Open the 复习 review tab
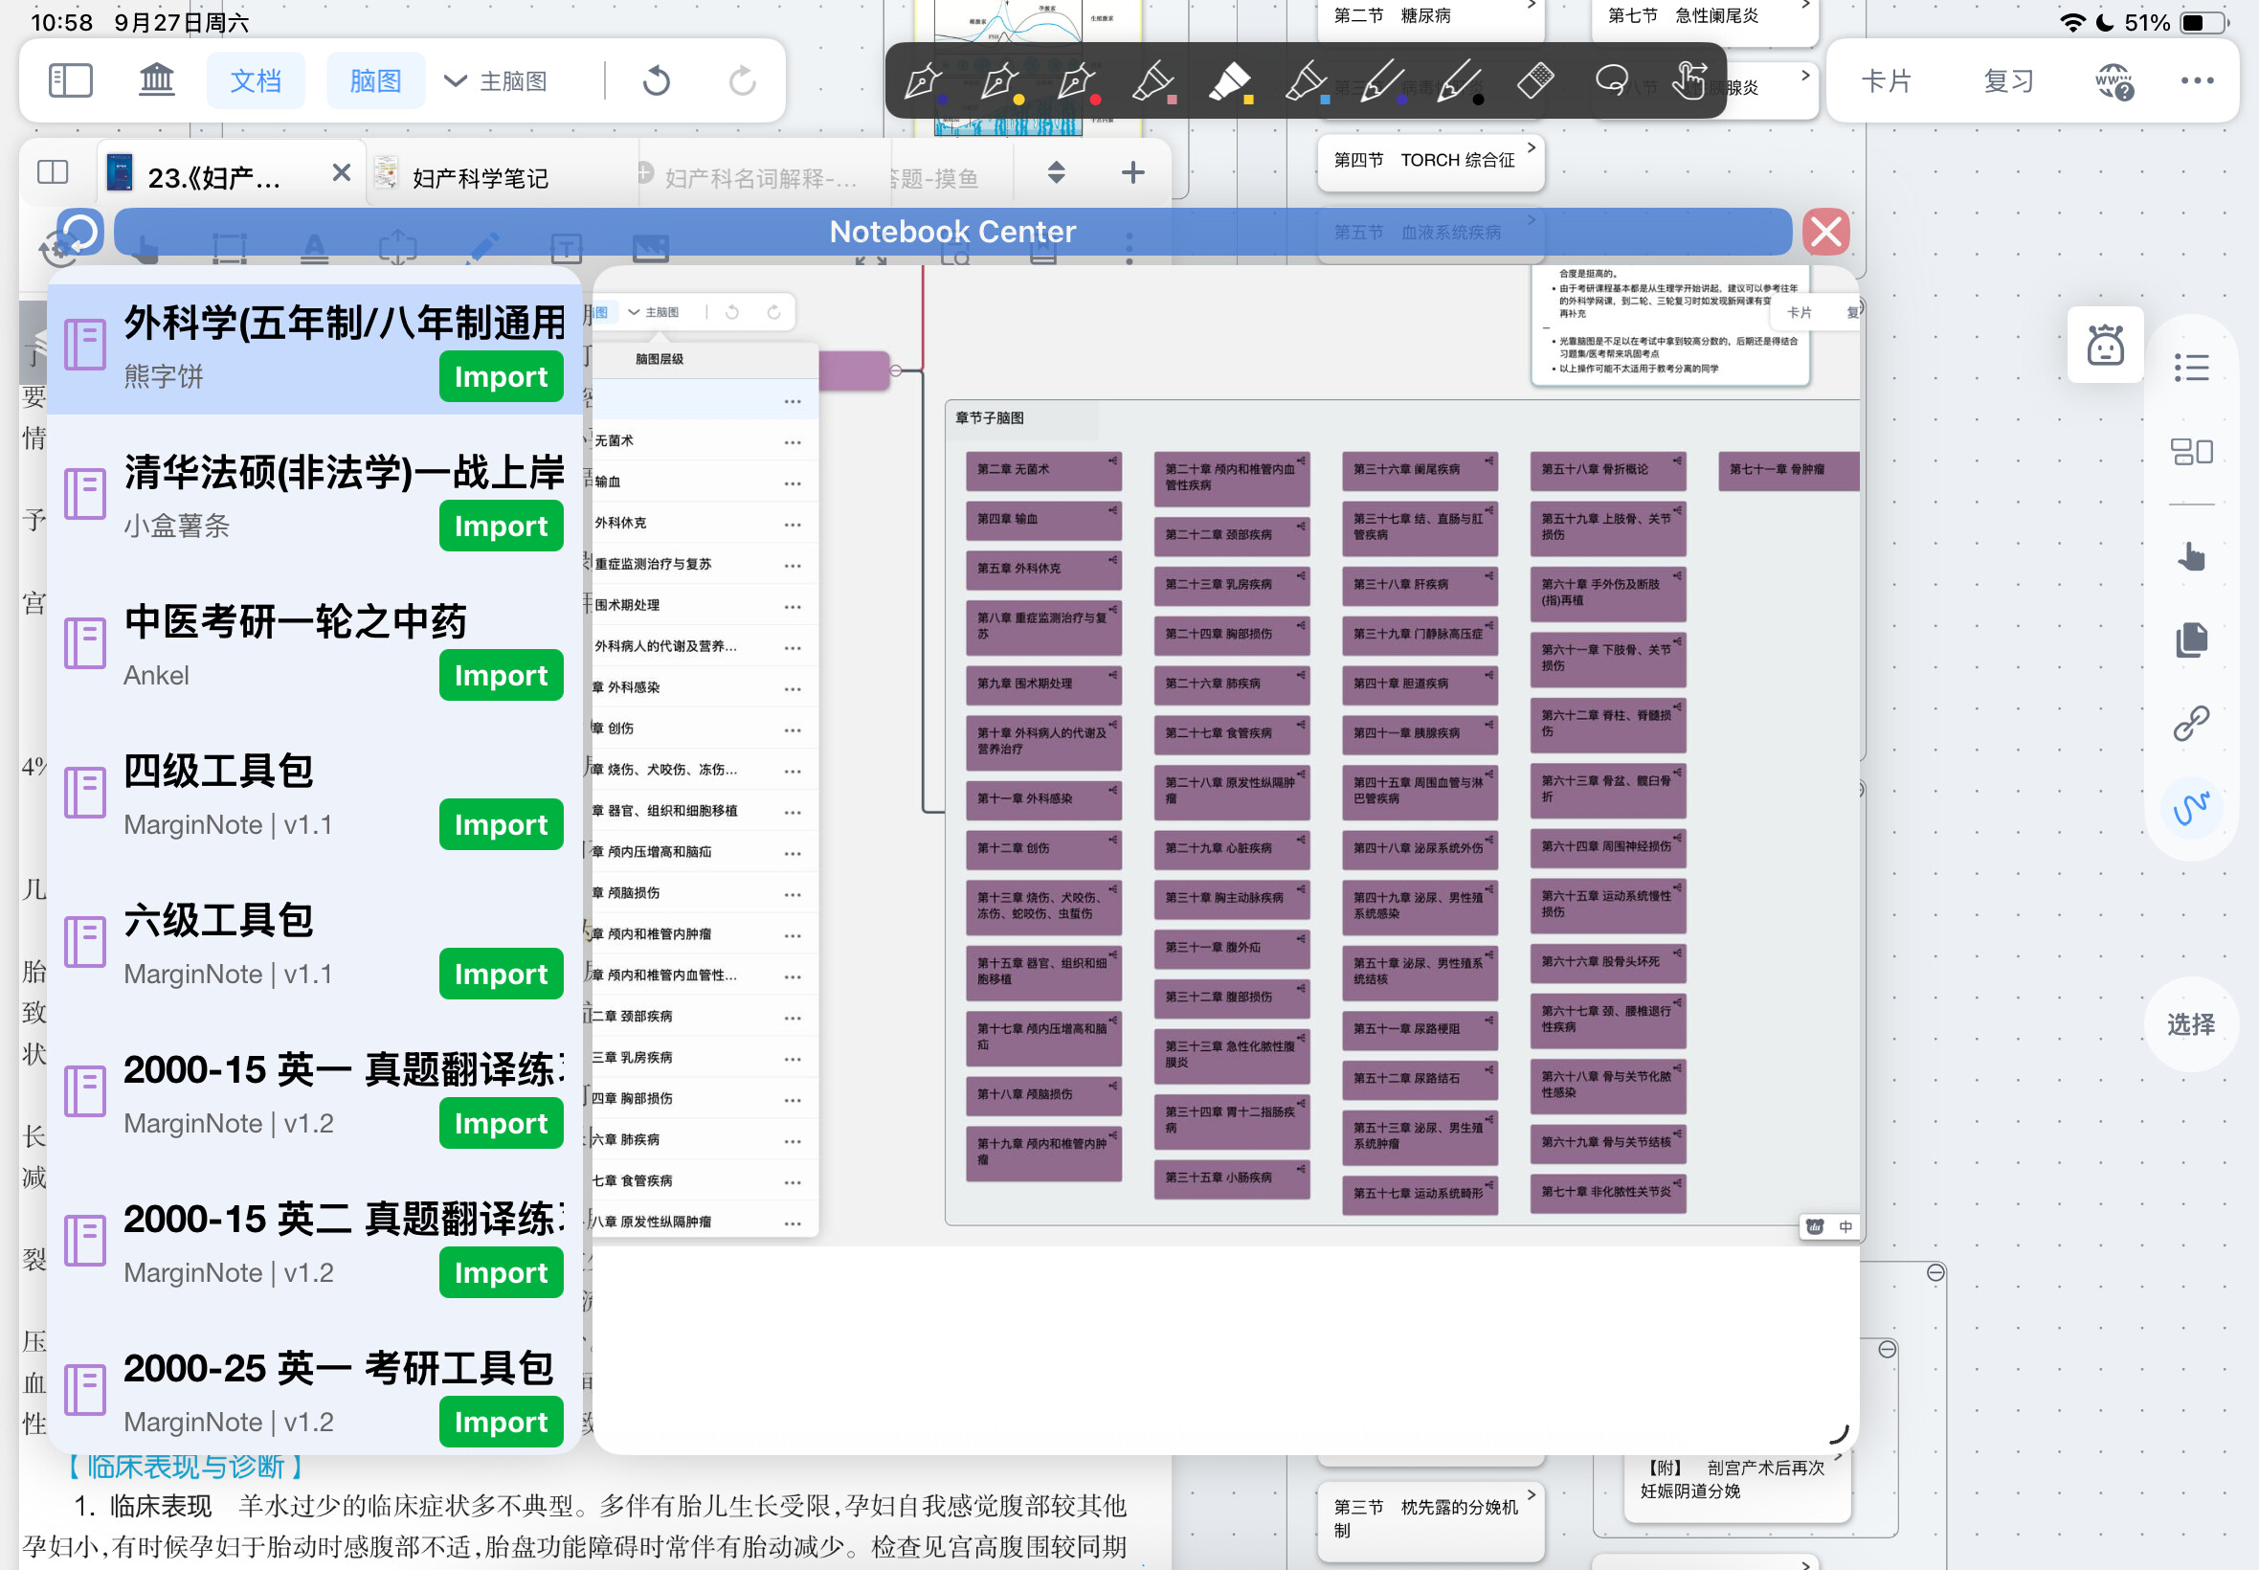Viewport: 2259px width, 1570px height. 2008,80
